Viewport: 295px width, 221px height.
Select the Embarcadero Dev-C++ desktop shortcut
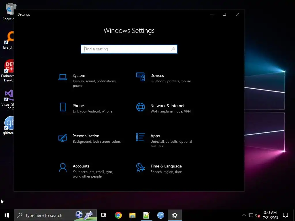click(x=8, y=71)
